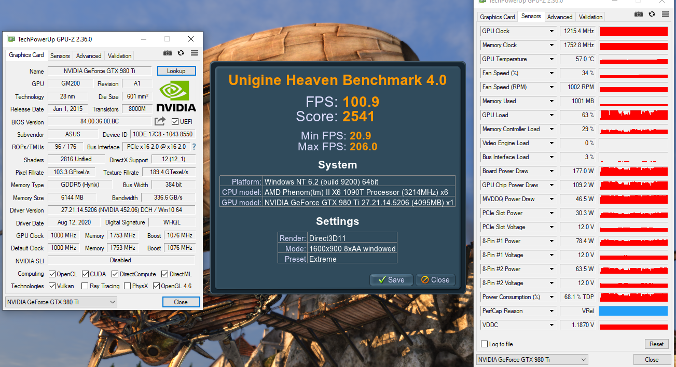Open Fan Speed (%) sensor dropdown
This screenshot has height=367, width=676.
tap(551, 73)
